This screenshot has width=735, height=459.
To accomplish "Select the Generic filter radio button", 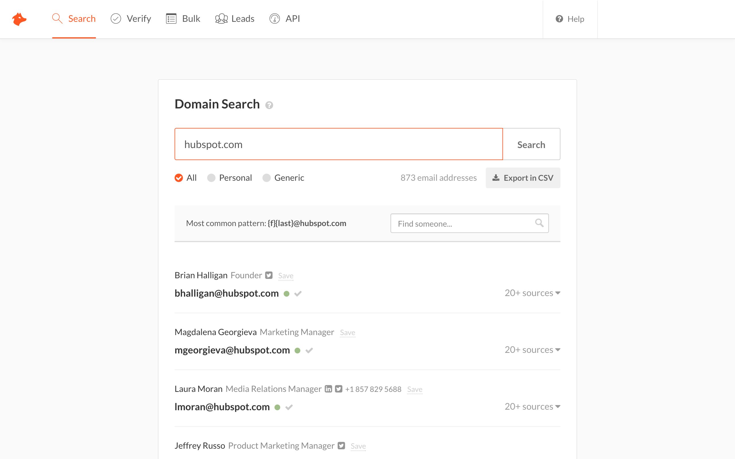I will click(x=267, y=178).
